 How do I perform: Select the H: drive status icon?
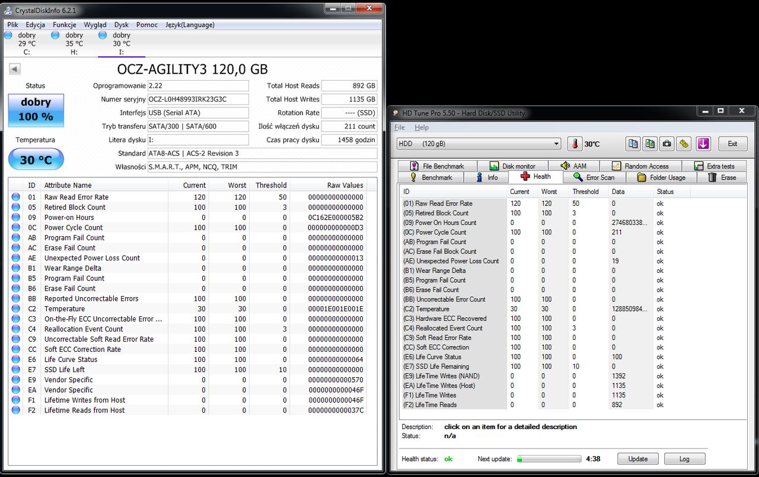56,36
